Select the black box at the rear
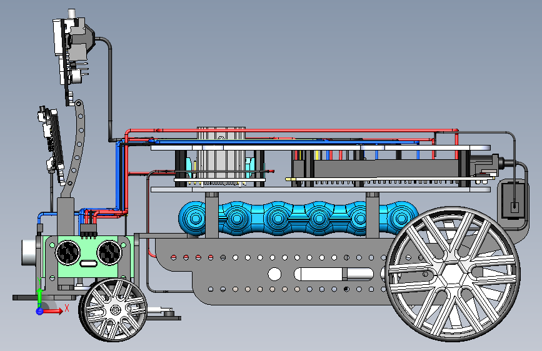 click(x=514, y=200)
